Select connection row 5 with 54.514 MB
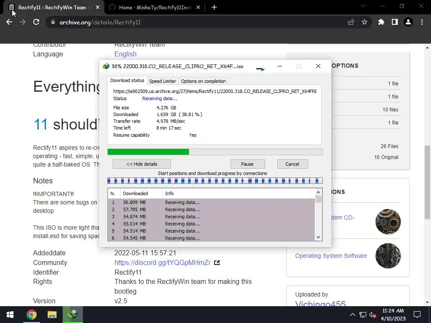Viewport: 431px width, 323px height. (x=211, y=231)
